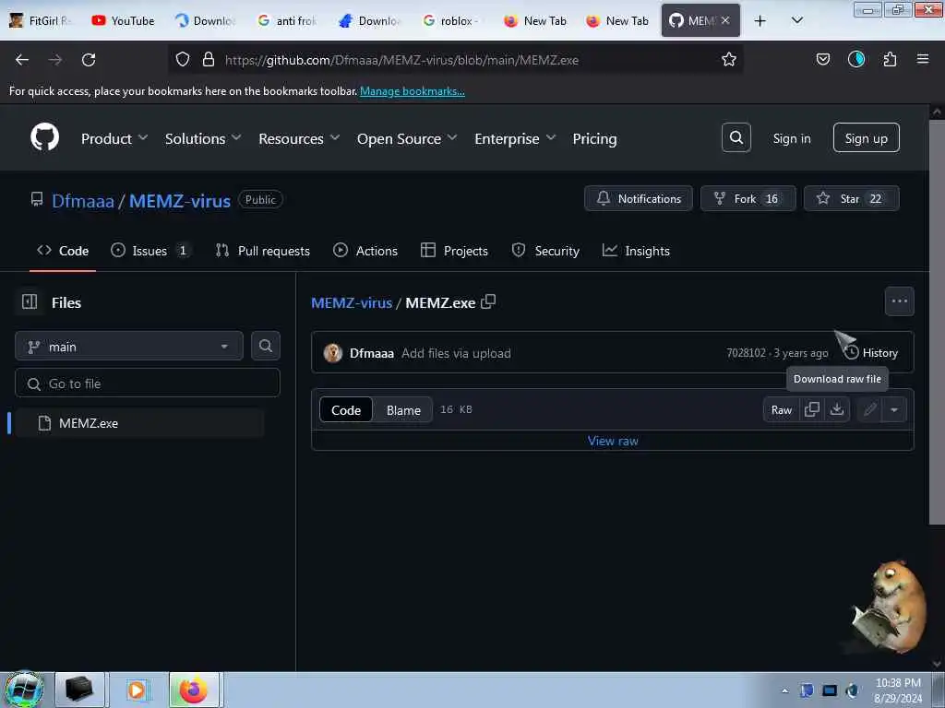Open the edit options caret dropdown
Image resolution: width=945 pixels, height=708 pixels.
893,410
